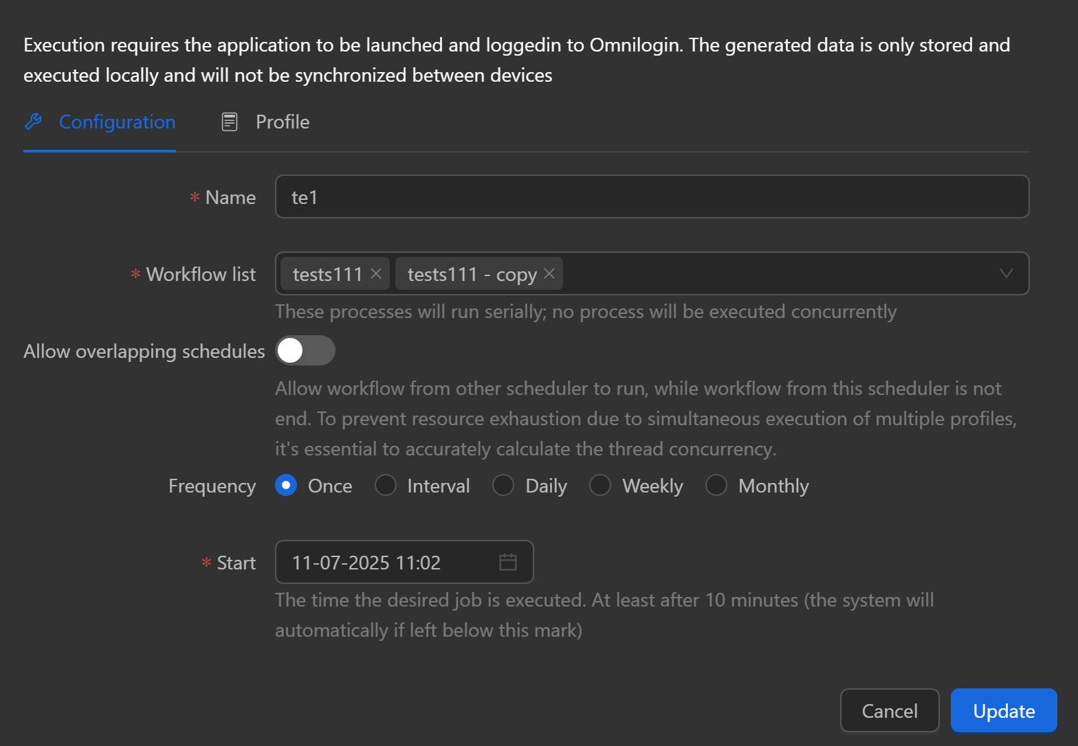The height and width of the screenshot is (746, 1078).
Task: Open the Configuration tab
Action: click(x=117, y=122)
